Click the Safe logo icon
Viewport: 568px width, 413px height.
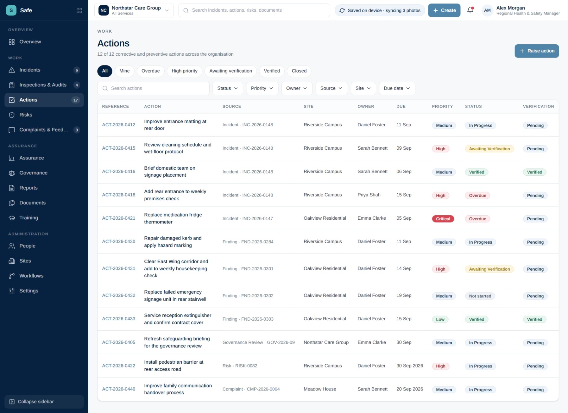(x=11, y=10)
